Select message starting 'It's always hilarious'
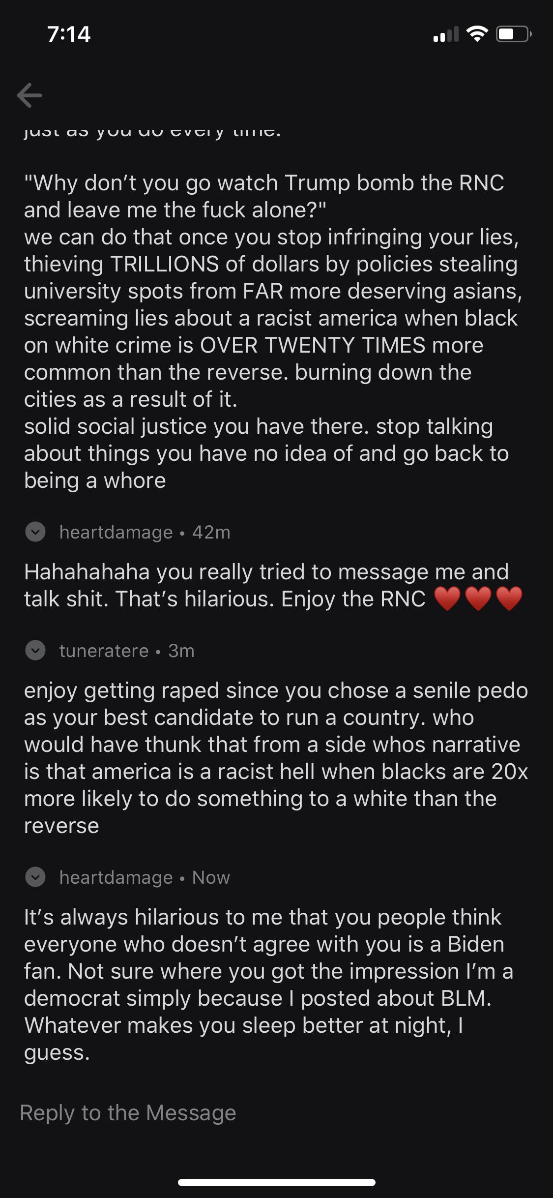This screenshot has width=553, height=1198. pos(265,985)
